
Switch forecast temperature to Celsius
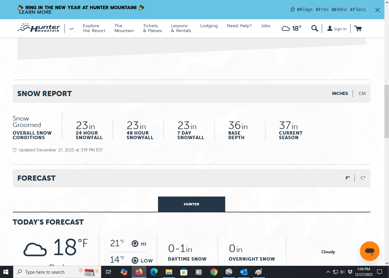click(x=363, y=178)
